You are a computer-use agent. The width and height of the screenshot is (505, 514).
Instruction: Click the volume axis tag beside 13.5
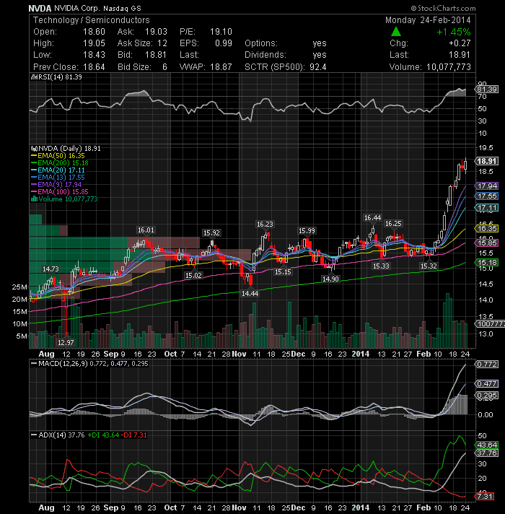point(490,324)
